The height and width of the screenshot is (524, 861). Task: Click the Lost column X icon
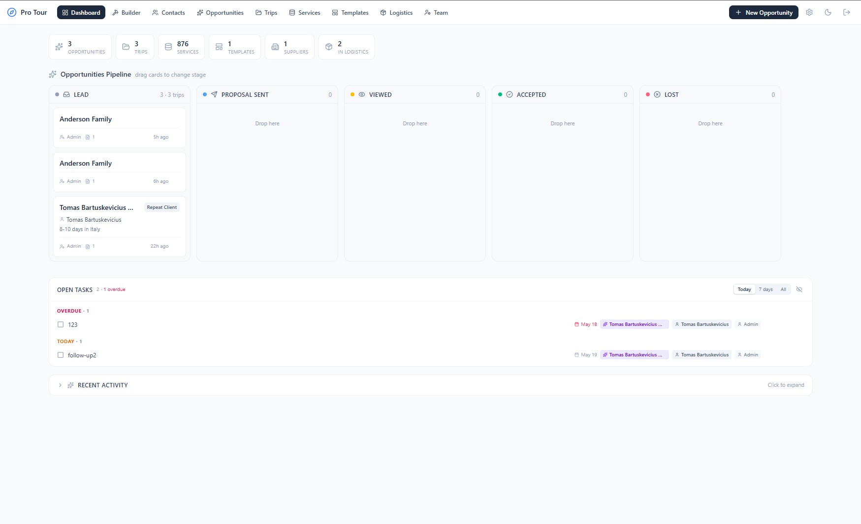(x=657, y=94)
